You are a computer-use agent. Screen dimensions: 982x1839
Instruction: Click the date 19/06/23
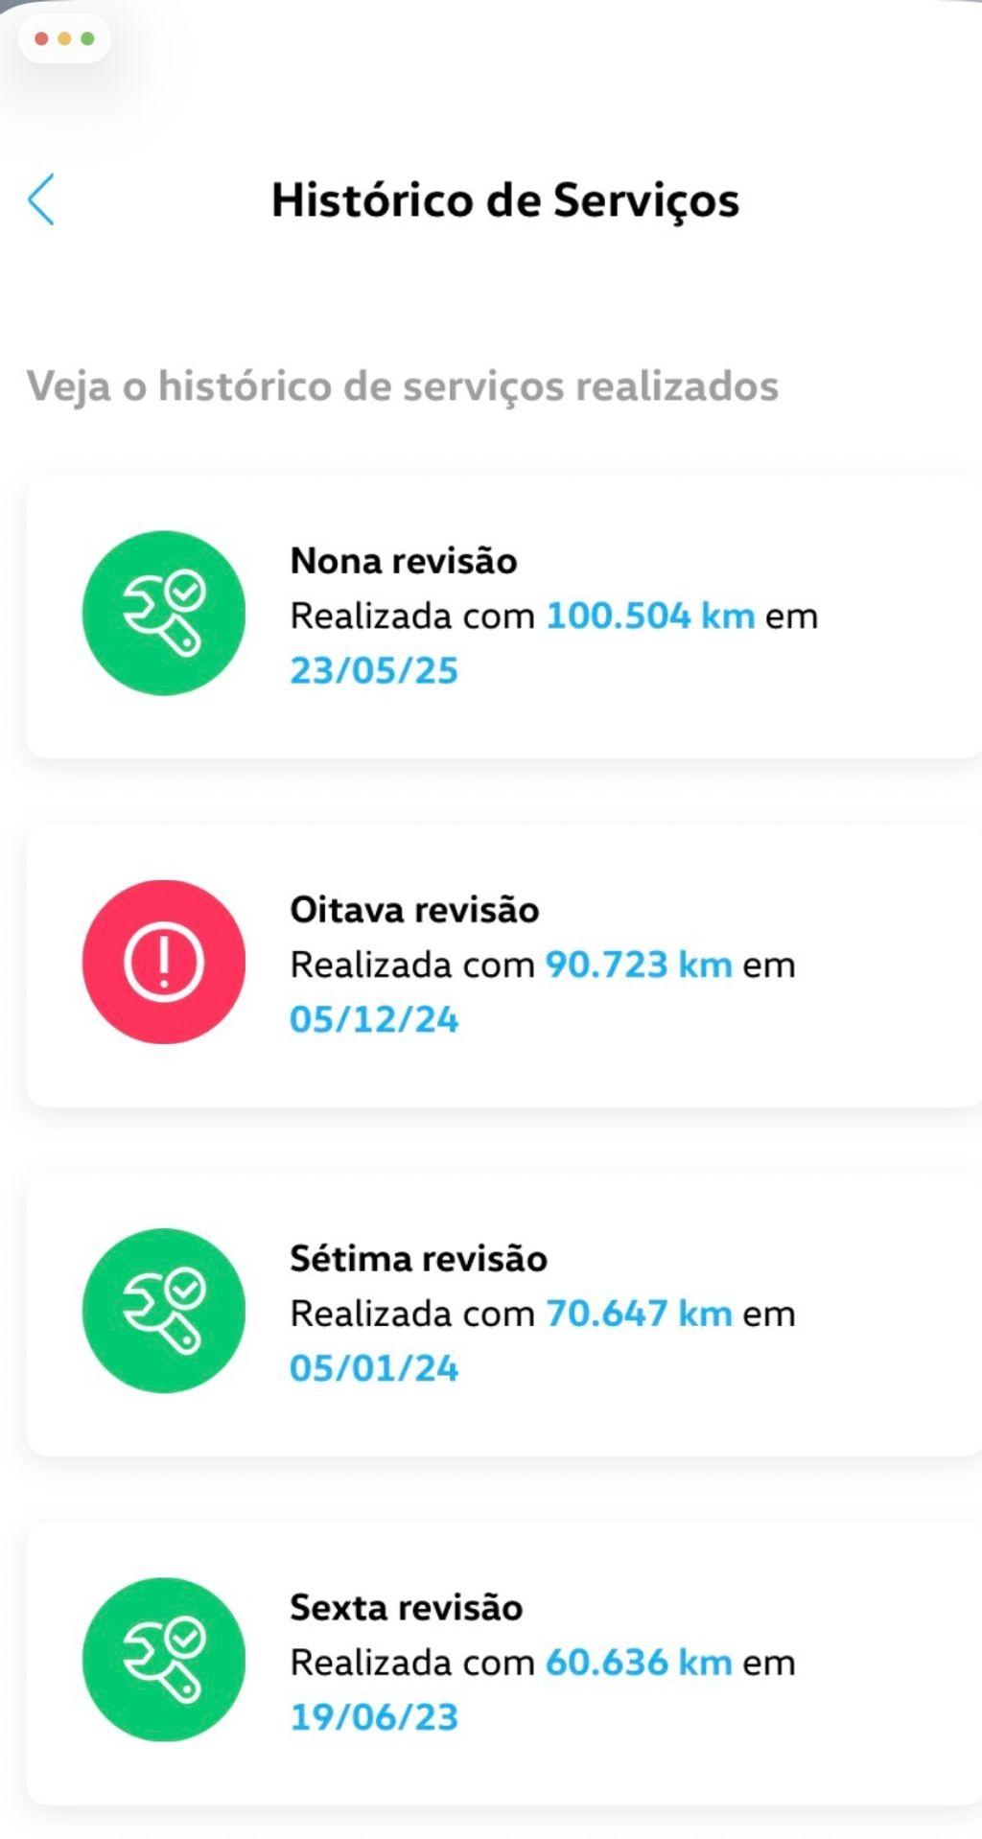[374, 1717]
